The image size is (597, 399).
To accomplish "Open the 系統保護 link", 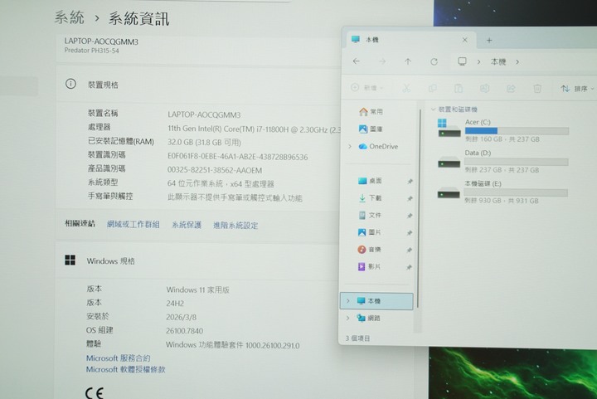I will (187, 225).
